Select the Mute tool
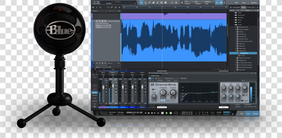Screen dimensions: 282x138 (x=161, y=2)
